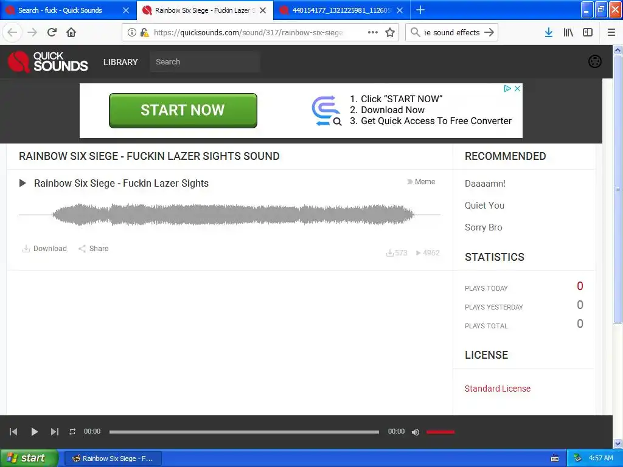This screenshot has height=467, width=623.
Task: Click inside the sound waveform
Action: point(229,215)
